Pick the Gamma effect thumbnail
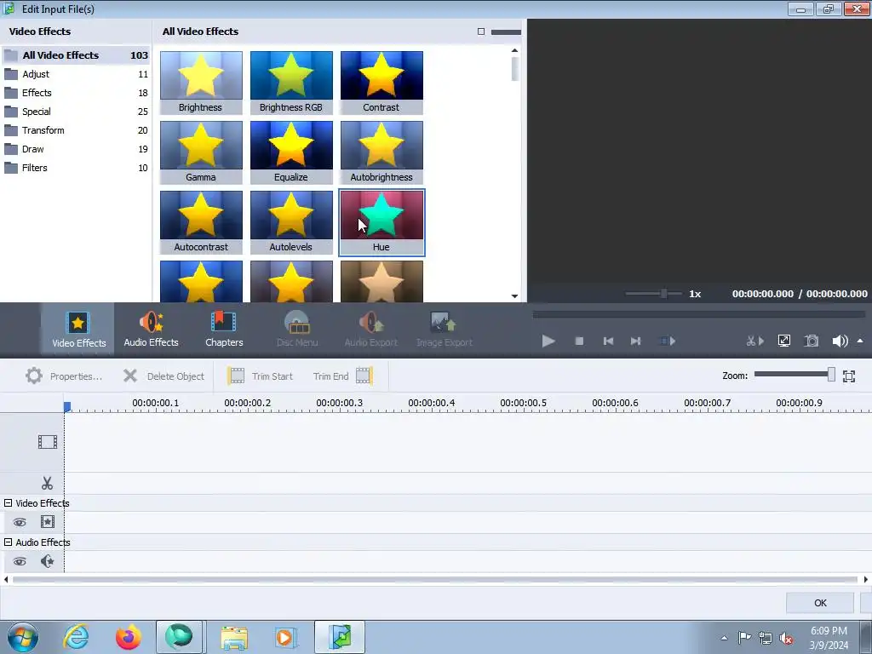Screen dimensions: 872x654 click(201, 152)
